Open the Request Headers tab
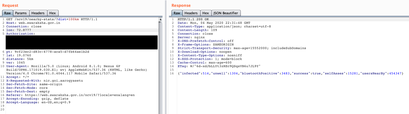This screenshot has width=409, height=114. (x=38, y=13)
